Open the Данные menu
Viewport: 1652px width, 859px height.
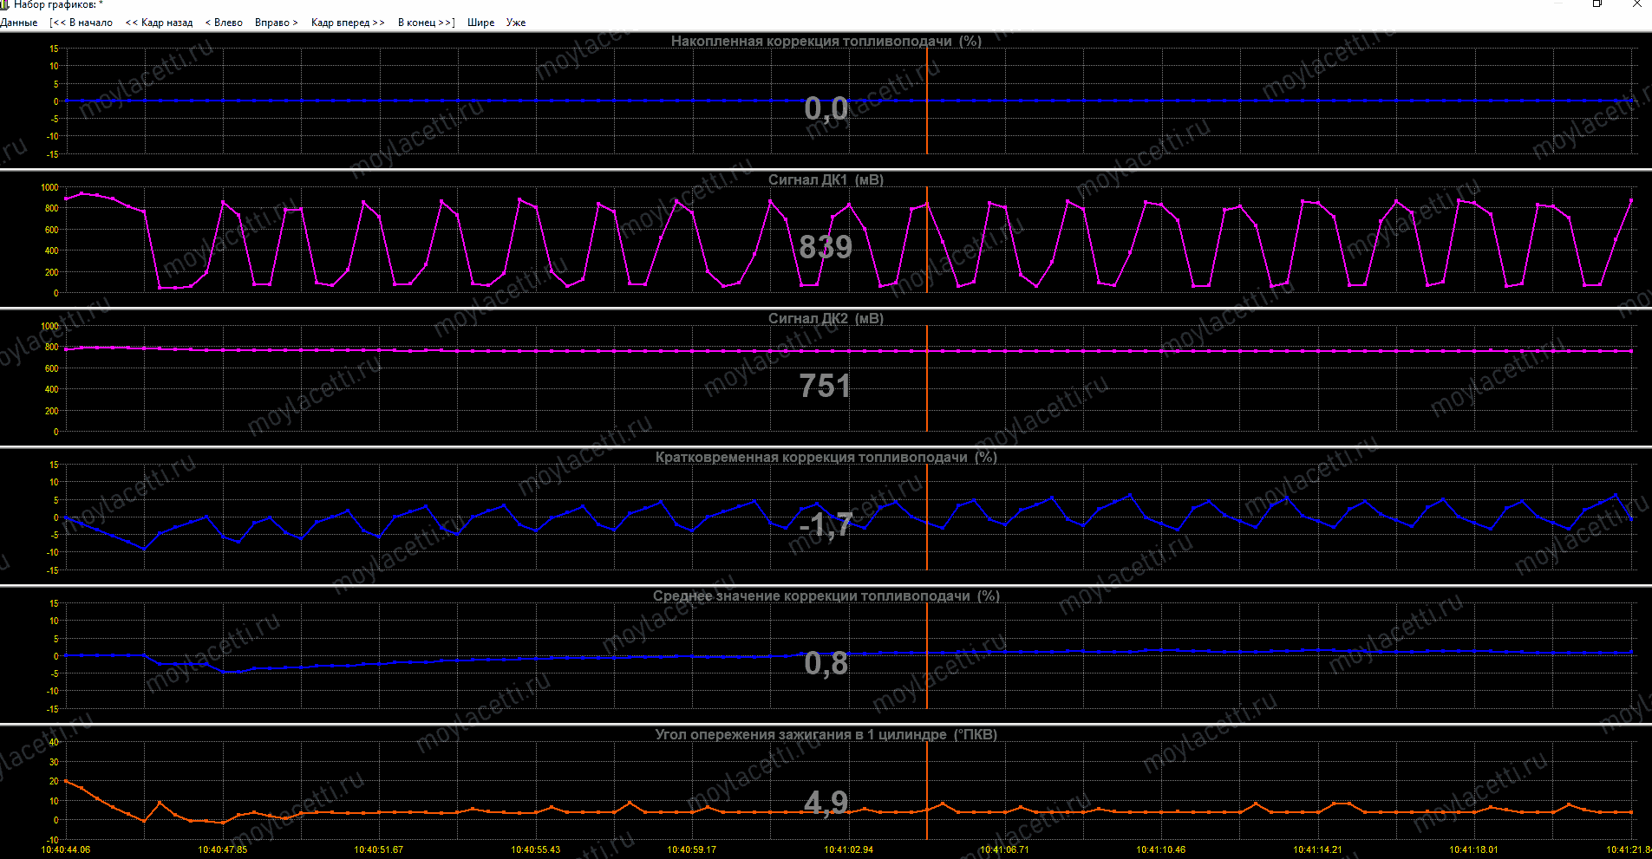point(19,23)
